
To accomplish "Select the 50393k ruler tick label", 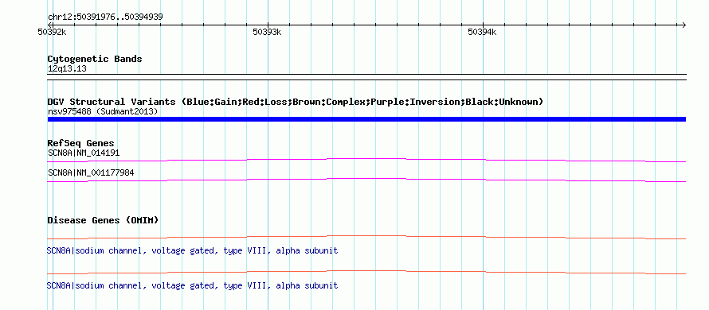I will pyautogui.click(x=267, y=32).
